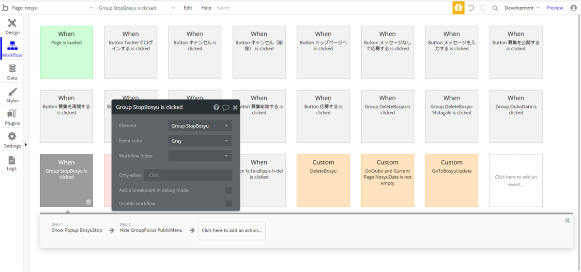Open the Group StopBosyu is clicked workflow dropdown
The image size is (581, 272).
point(138,8)
